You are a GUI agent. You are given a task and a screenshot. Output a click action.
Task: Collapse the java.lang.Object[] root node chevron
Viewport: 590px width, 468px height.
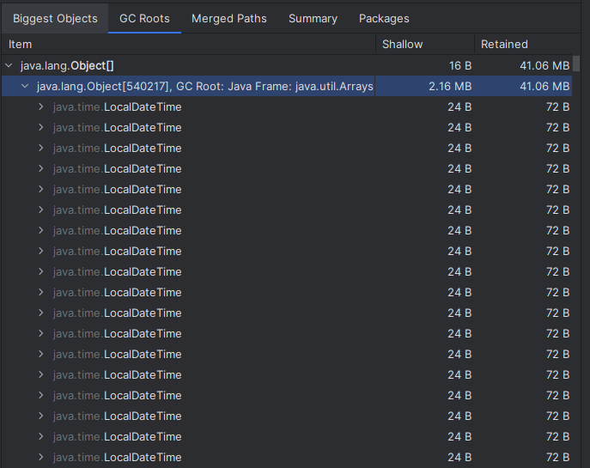click(x=9, y=66)
